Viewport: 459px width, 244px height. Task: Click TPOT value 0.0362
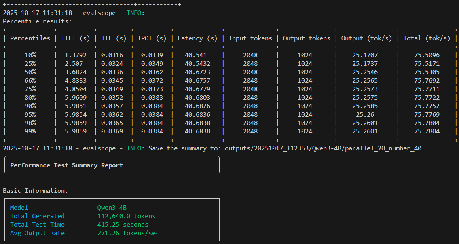pyautogui.click(x=152, y=72)
